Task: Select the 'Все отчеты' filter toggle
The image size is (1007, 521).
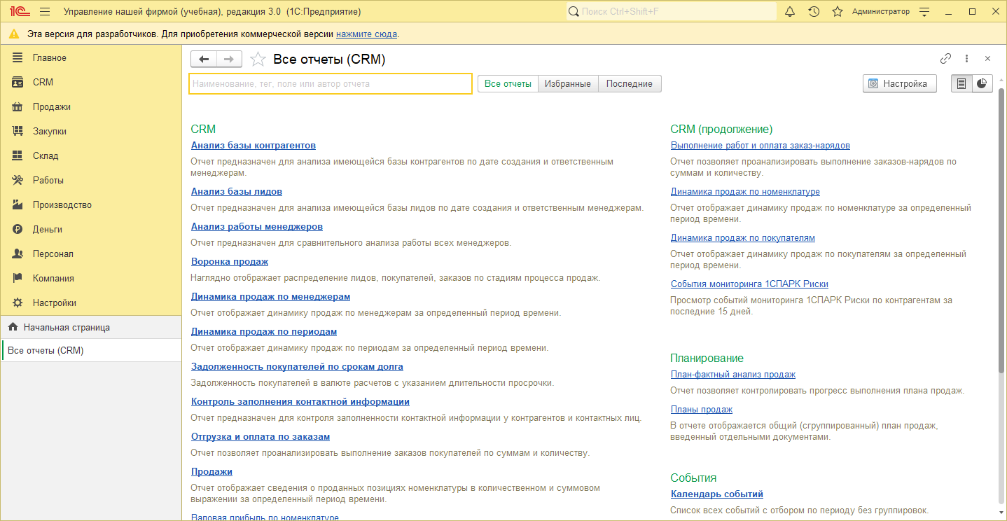Action: click(508, 83)
